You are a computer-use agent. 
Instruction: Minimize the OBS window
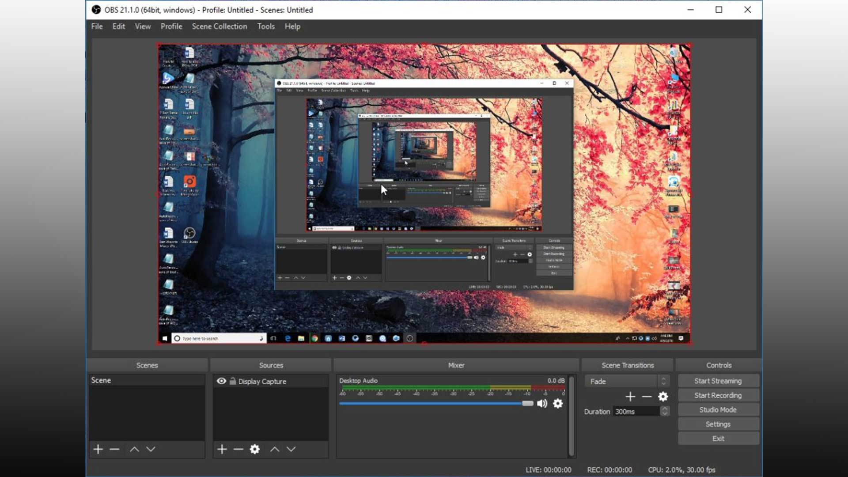[x=691, y=10]
